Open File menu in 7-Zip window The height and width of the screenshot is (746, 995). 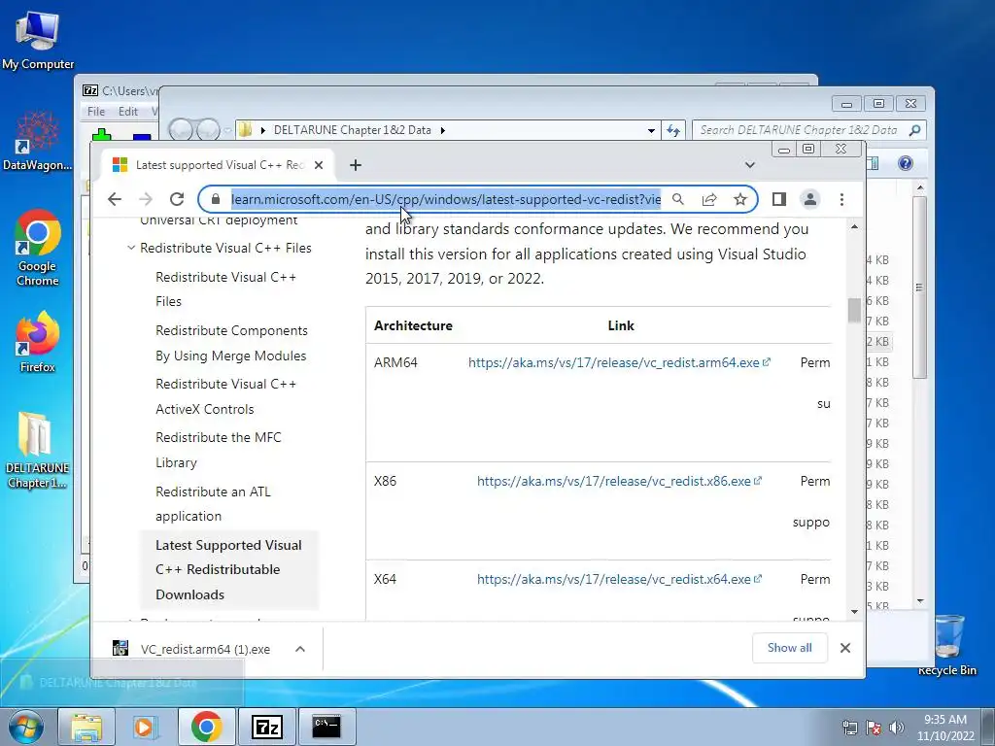(x=96, y=112)
